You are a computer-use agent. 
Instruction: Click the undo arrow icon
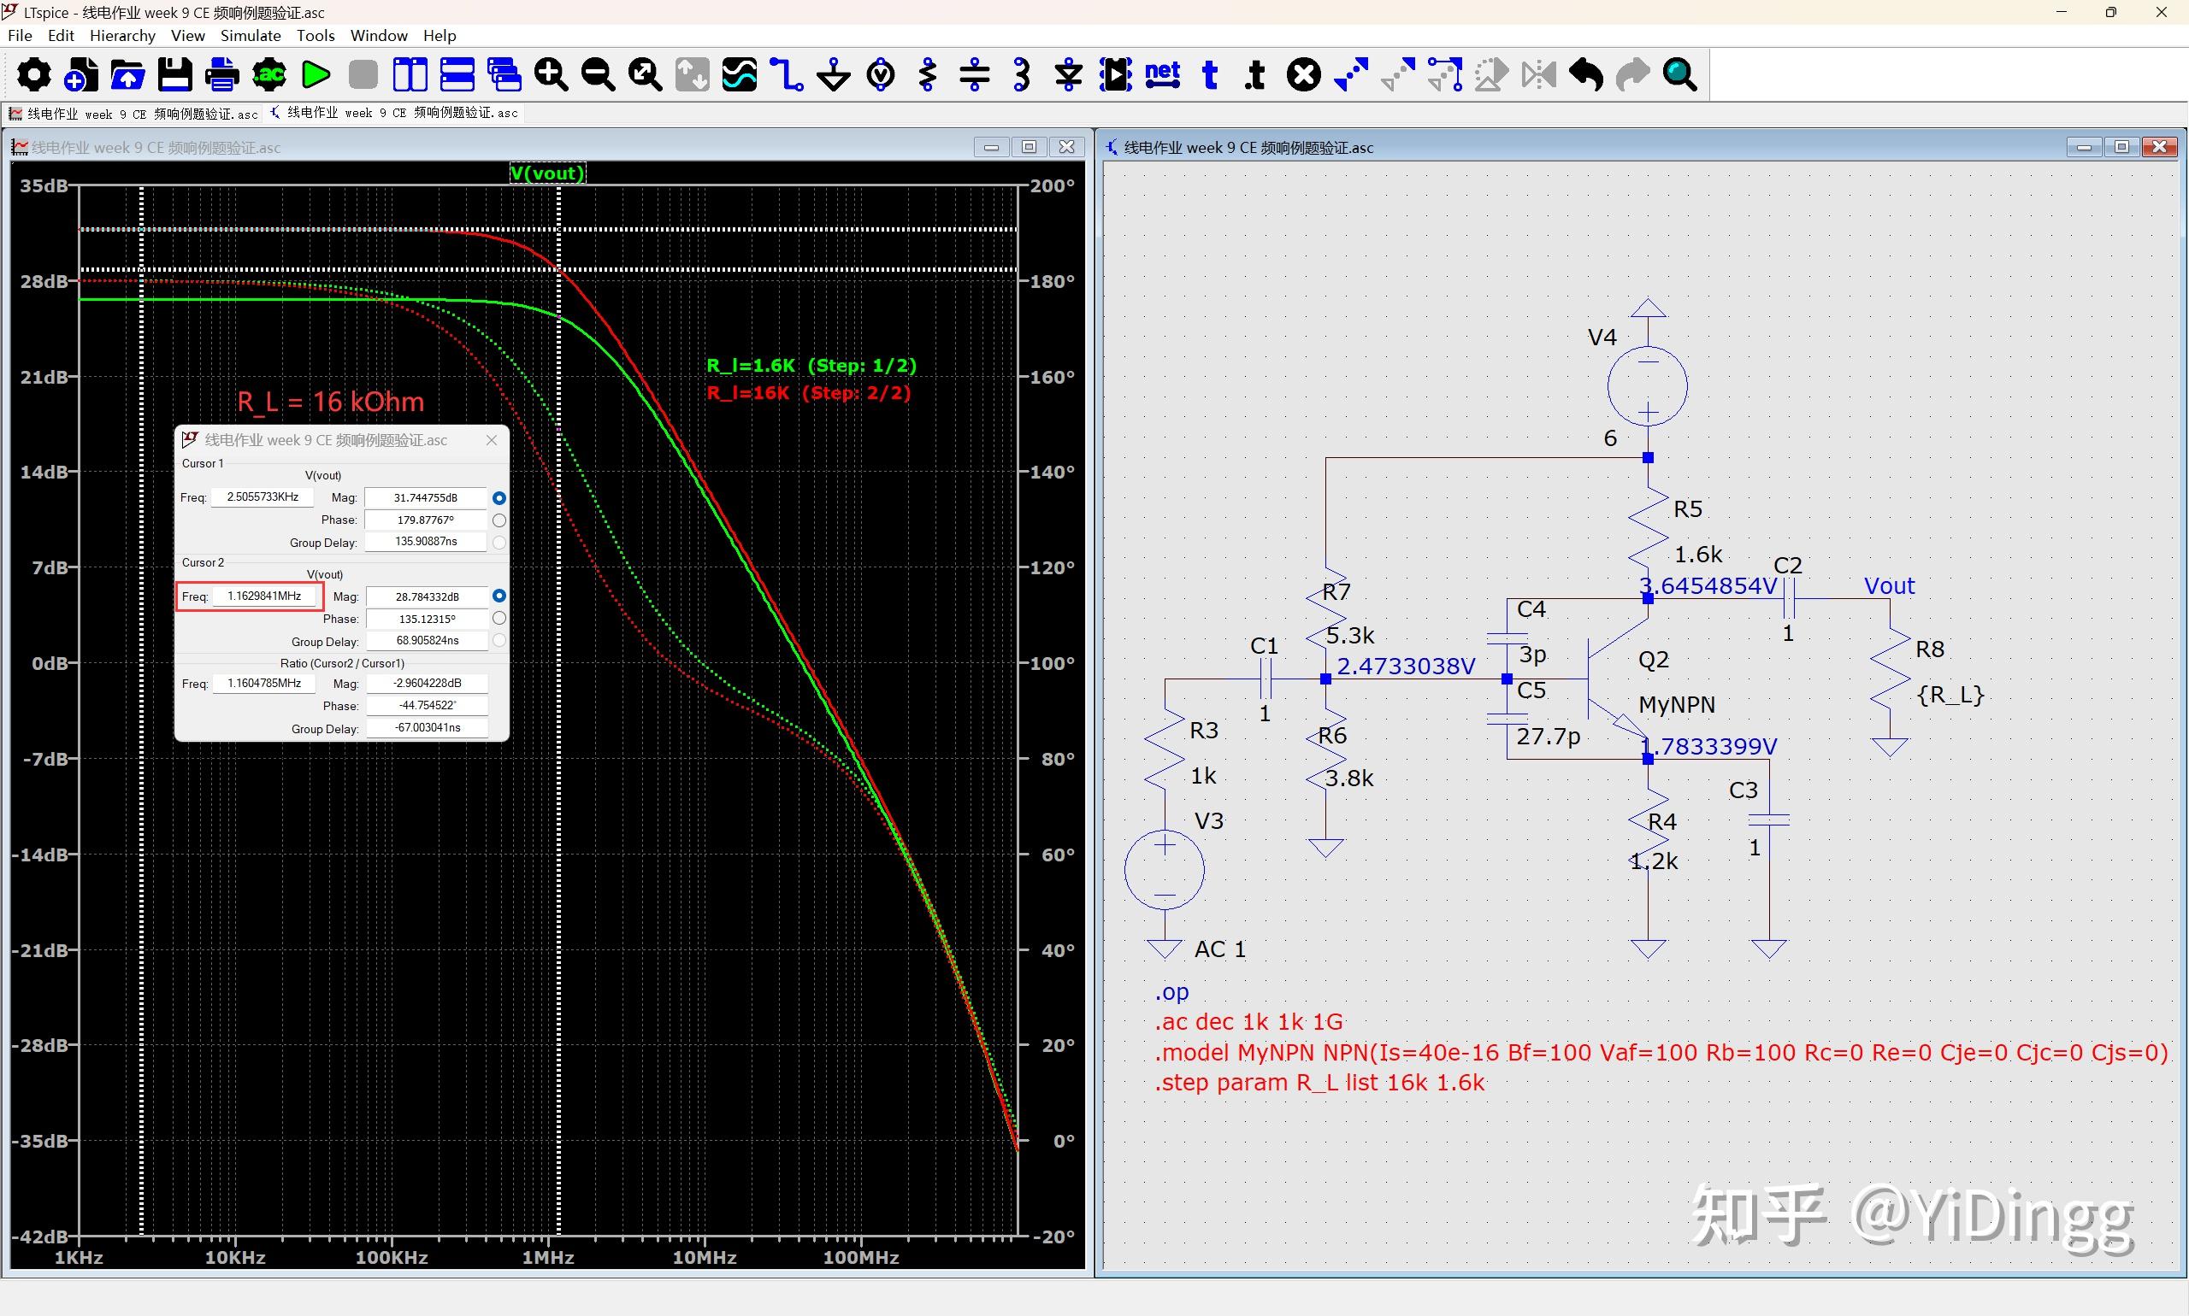coord(1584,74)
